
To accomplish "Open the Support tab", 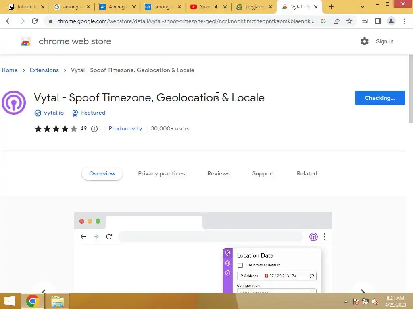I will coord(263,174).
